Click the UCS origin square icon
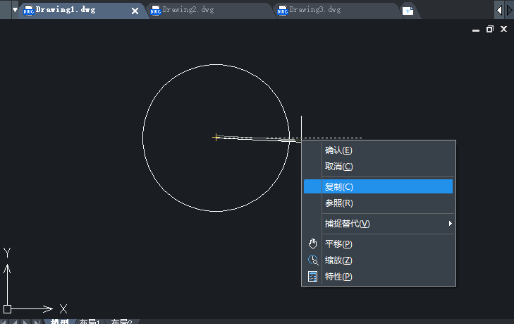 coord(7,308)
